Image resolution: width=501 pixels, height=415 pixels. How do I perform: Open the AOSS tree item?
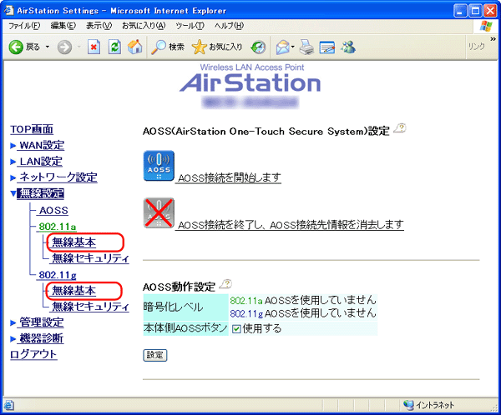[53, 211]
